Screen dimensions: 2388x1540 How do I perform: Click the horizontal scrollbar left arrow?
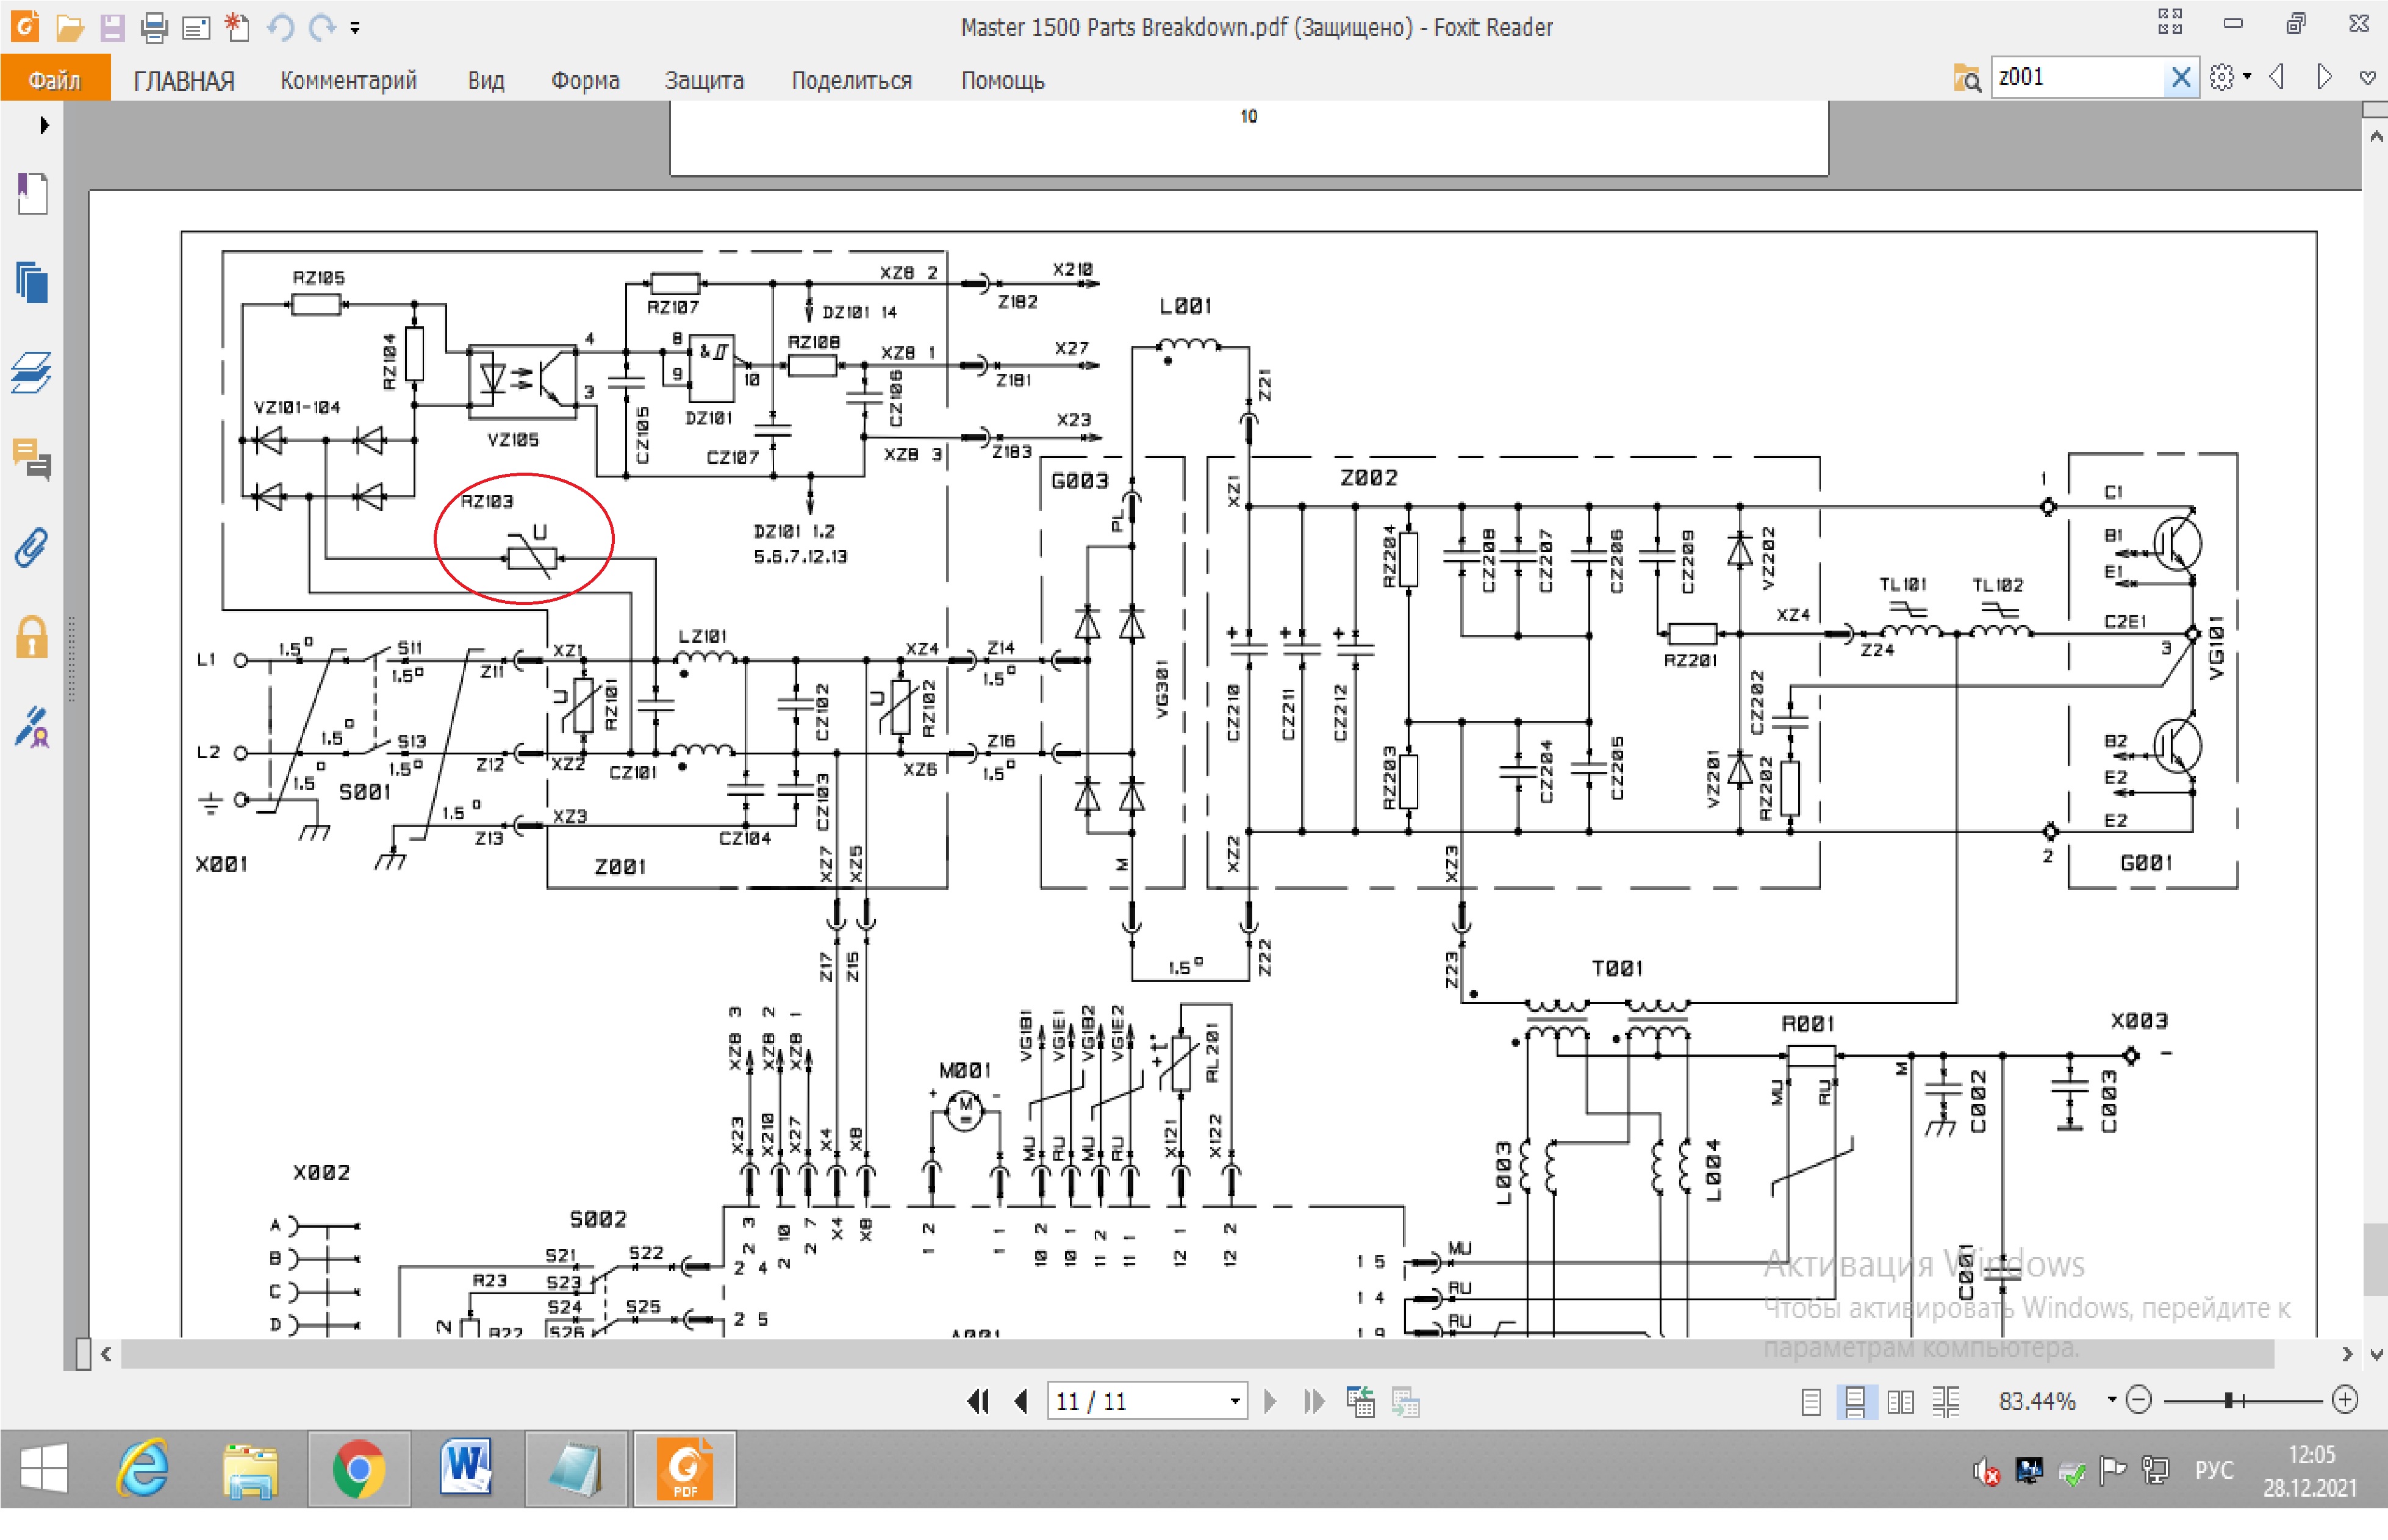pyautogui.click(x=105, y=1354)
